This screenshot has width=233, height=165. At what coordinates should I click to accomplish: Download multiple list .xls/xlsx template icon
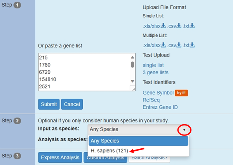pos(163,45)
